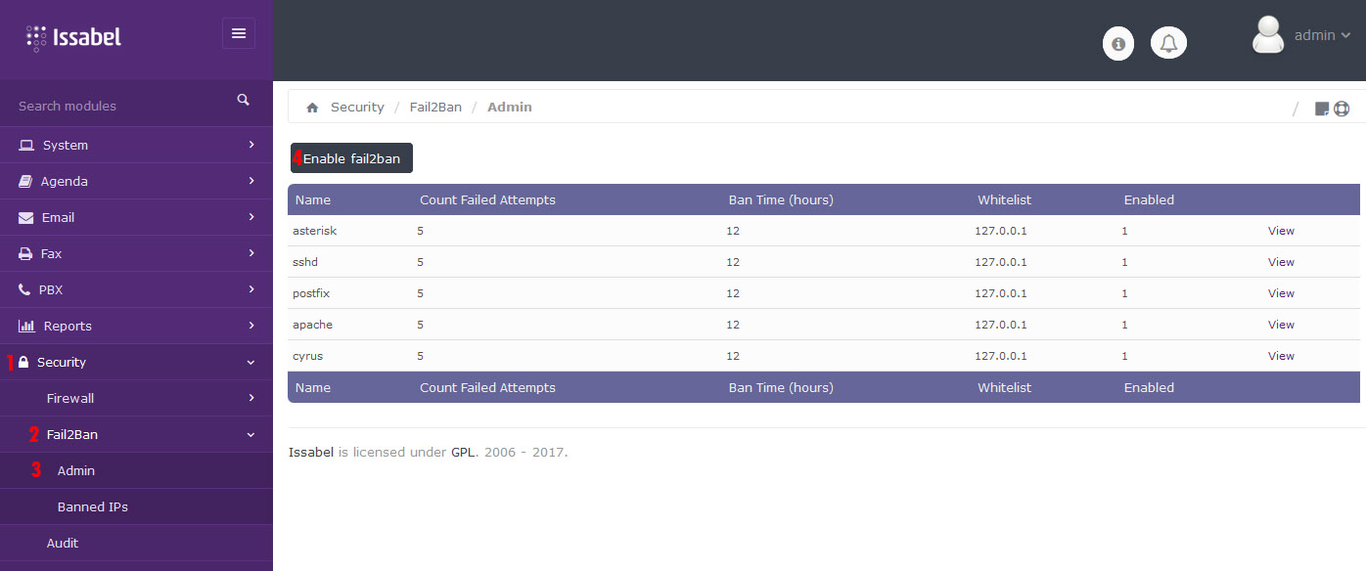Viewport: 1366px width, 571px height.
Task: Click Admin in the breadcrumb
Action: [x=510, y=108]
